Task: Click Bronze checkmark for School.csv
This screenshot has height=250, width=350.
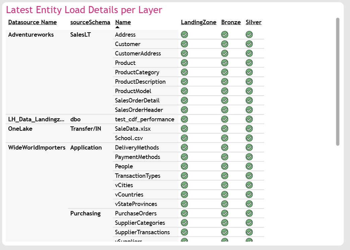Action: coord(224,138)
